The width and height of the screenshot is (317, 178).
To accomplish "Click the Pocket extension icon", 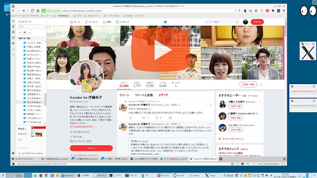I will 267,11.
